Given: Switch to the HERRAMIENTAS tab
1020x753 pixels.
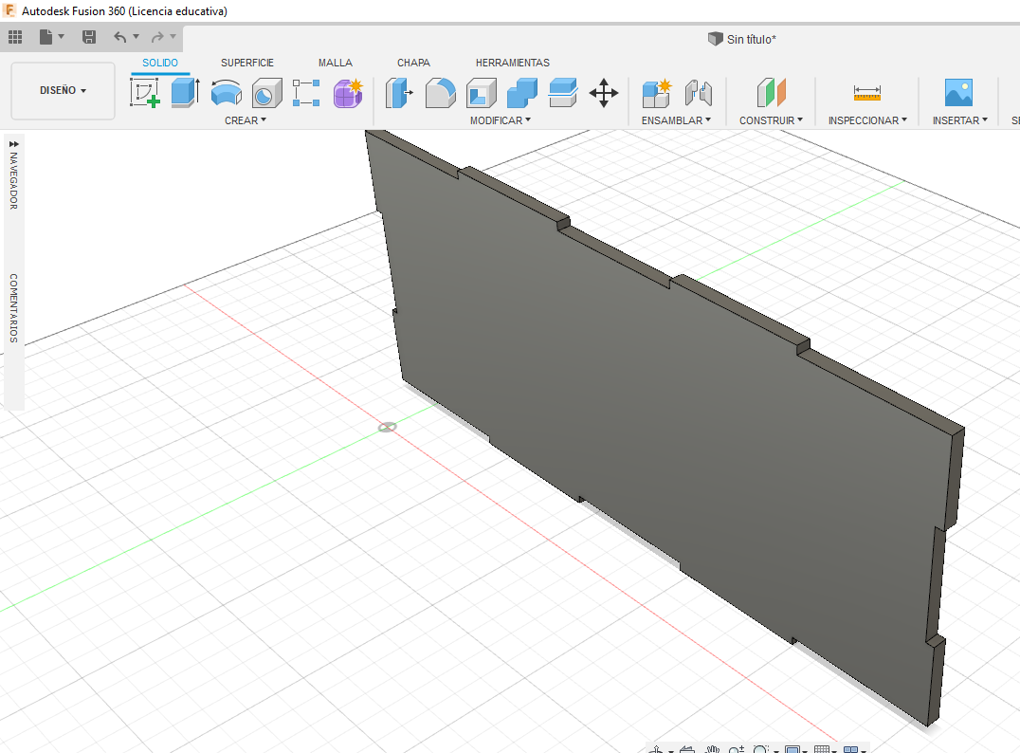Looking at the screenshot, I should (x=513, y=63).
